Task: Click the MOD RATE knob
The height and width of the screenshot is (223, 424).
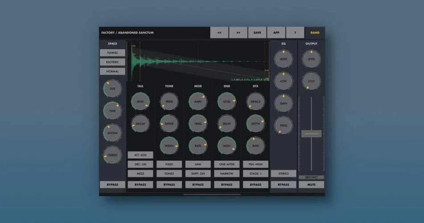Action: point(198,146)
